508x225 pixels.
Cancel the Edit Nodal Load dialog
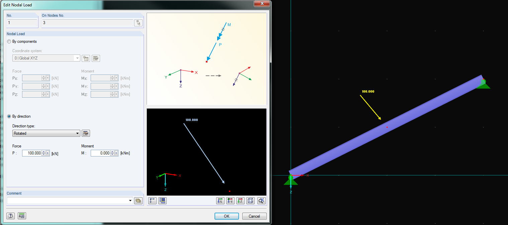[254, 216]
